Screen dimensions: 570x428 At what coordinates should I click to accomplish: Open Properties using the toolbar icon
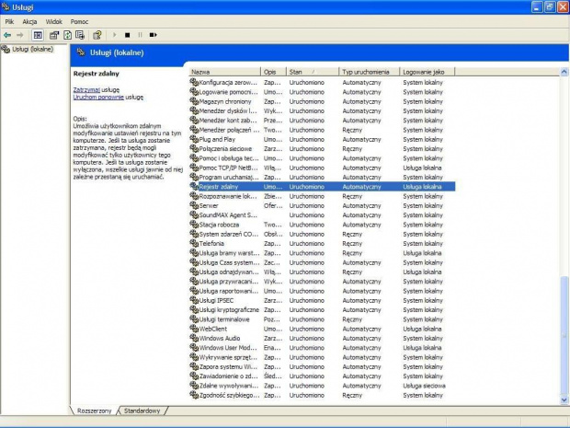coord(54,34)
